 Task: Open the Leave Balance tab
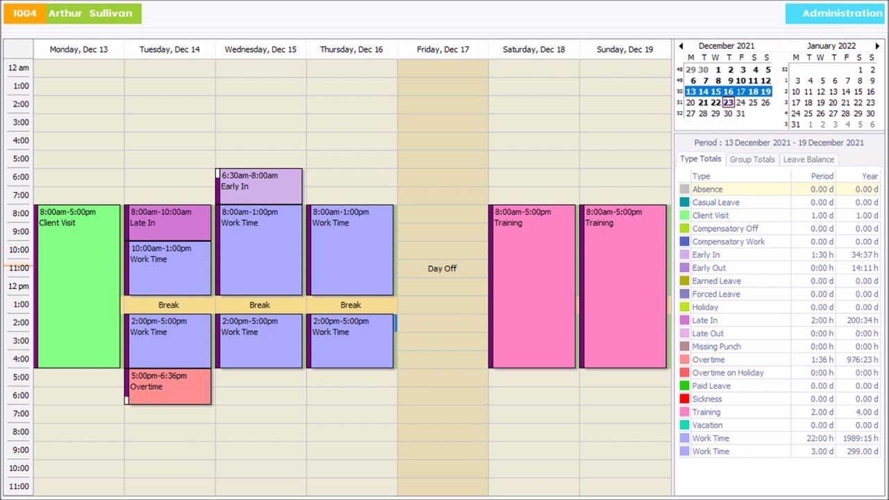pos(808,160)
